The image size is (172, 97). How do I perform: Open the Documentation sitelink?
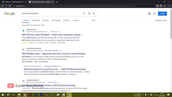coord(27,62)
